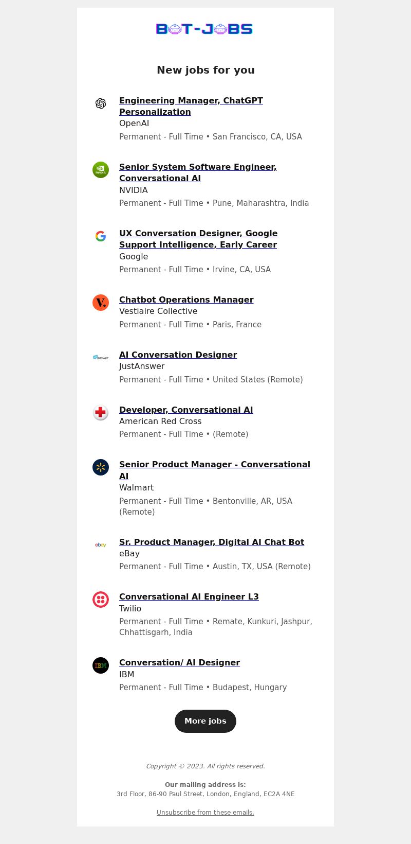
Task: Click Unsubscribe from these emails link
Action: pyautogui.click(x=206, y=813)
